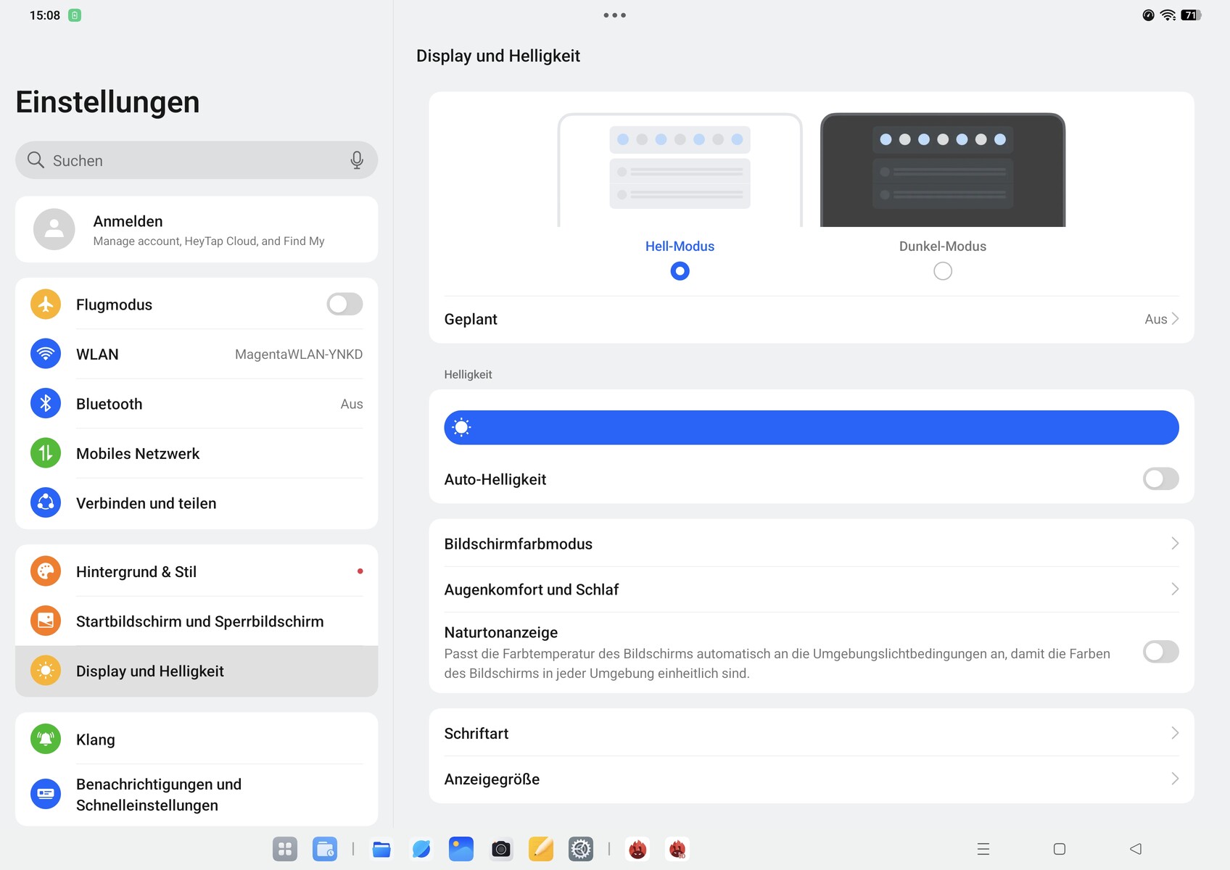Open Verbinden und teilen settings
The width and height of the screenshot is (1230, 870).
tap(197, 502)
